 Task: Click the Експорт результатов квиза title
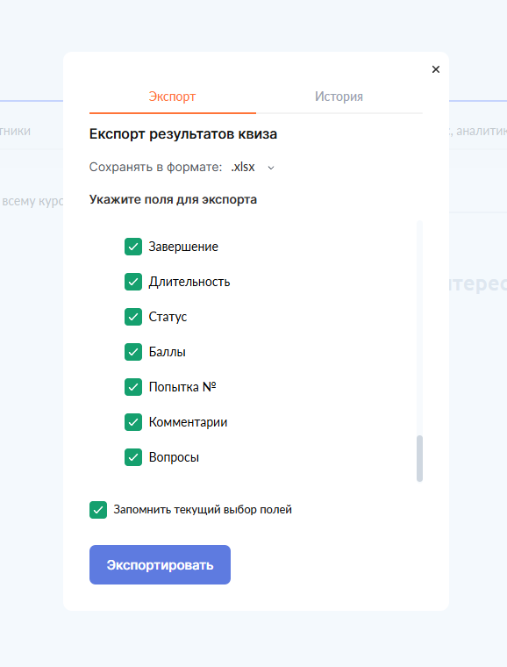pos(183,134)
